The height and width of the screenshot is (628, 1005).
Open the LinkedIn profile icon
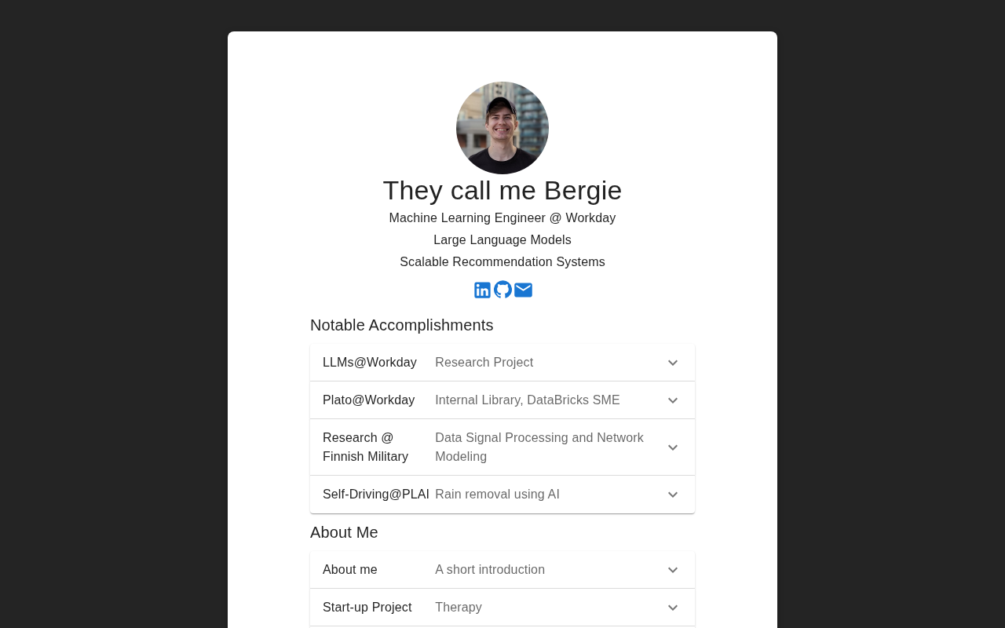(482, 290)
